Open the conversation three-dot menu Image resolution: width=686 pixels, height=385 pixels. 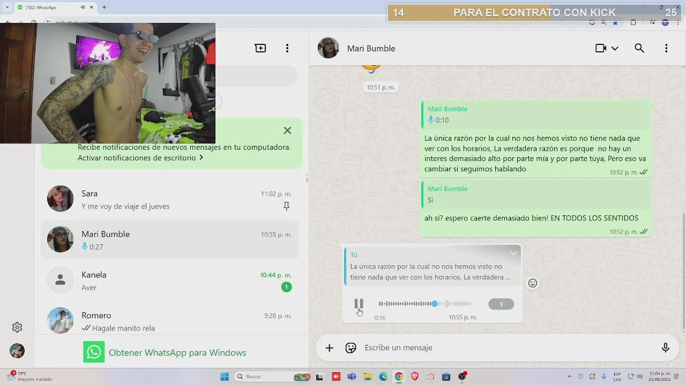coord(666,48)
